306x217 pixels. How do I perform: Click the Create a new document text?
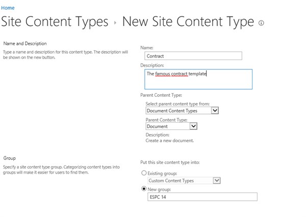click(x=170, y=140)
